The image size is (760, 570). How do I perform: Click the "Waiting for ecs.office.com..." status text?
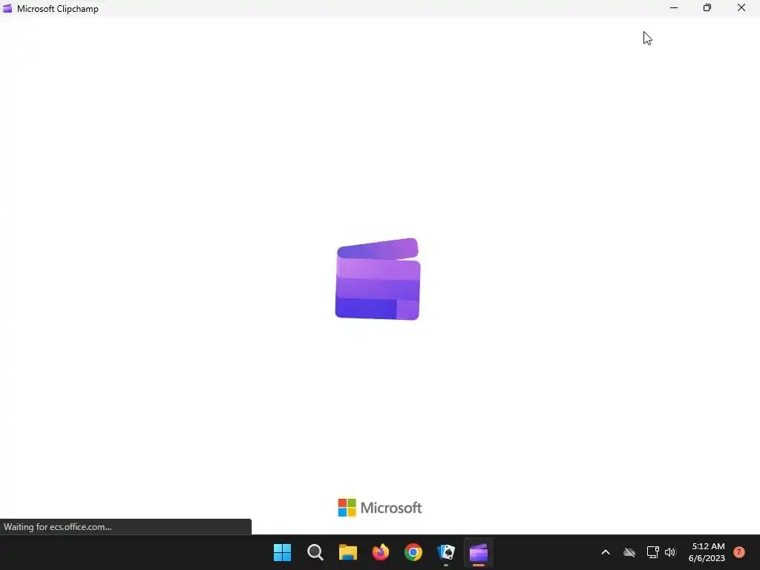click(x=58, y=527)
